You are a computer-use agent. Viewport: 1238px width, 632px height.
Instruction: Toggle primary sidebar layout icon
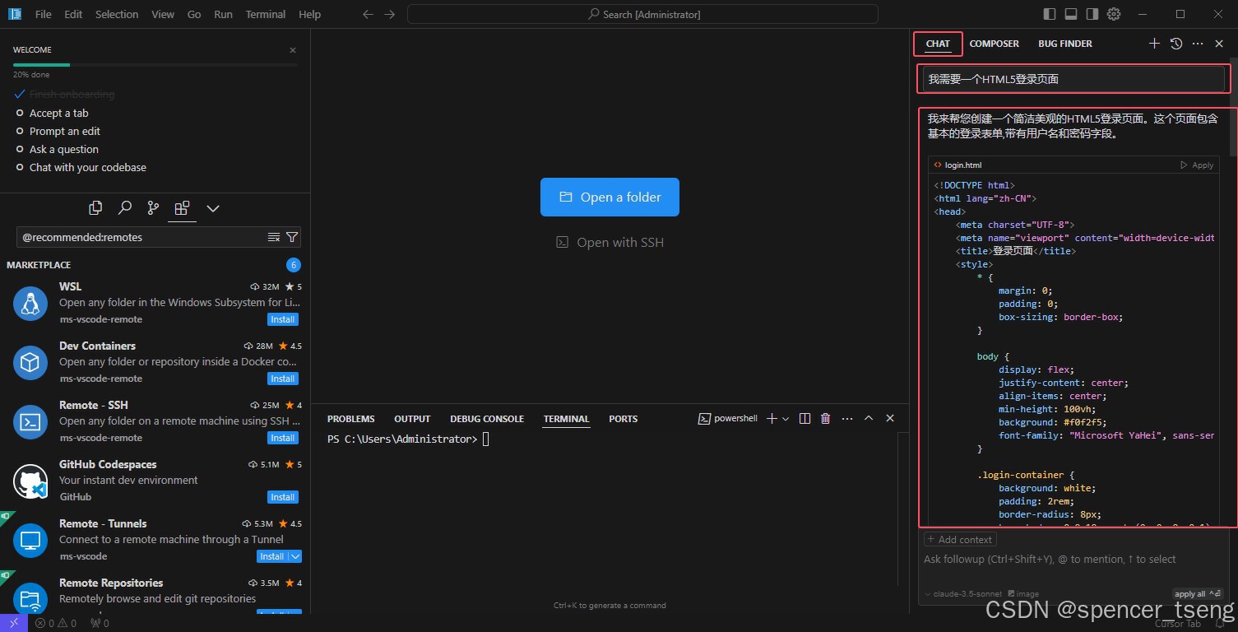pos(1050,14)
